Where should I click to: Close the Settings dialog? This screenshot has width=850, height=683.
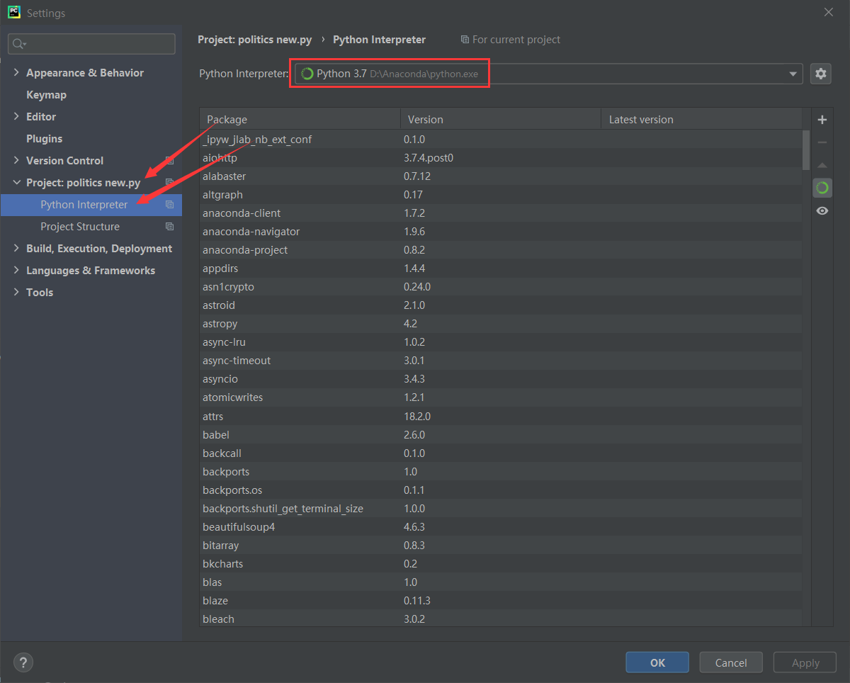click(x=829, y=12)
